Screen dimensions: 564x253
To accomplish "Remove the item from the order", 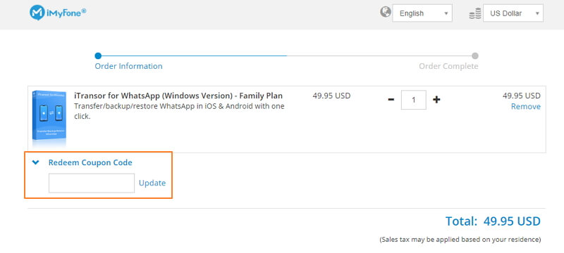I will pos(525,106).
